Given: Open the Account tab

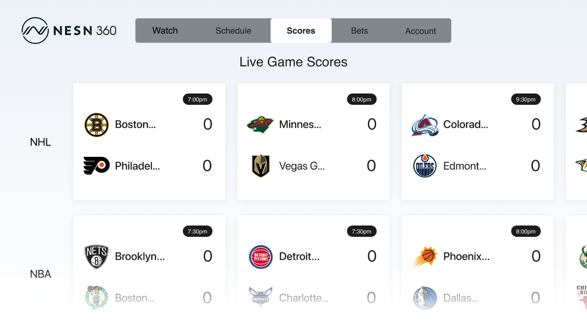Looking at the screenshot, I should click(x=420, y=30).
